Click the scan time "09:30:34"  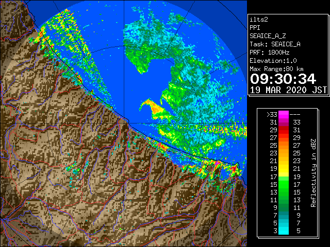click(x=283, y=79)
